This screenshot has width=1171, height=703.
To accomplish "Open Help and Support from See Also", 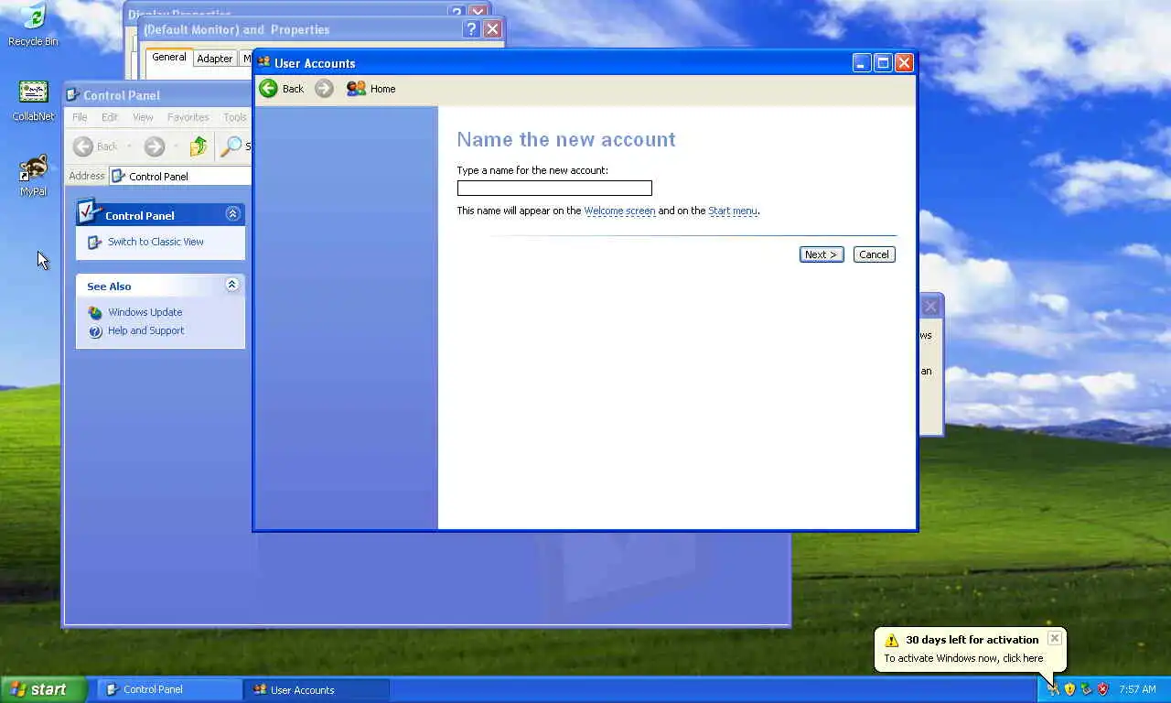I will click(145, 330).
